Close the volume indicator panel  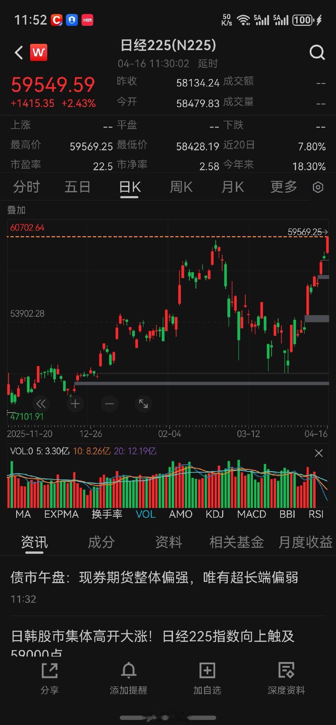tap(319, 453)
